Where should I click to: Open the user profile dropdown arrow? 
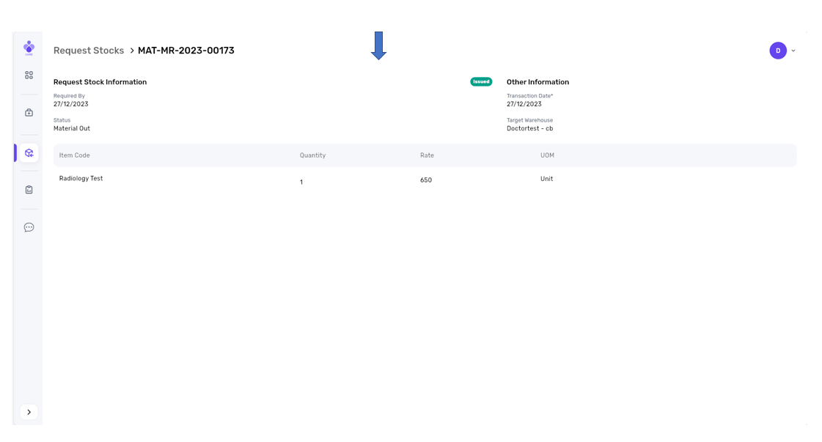tap(793, 51)
